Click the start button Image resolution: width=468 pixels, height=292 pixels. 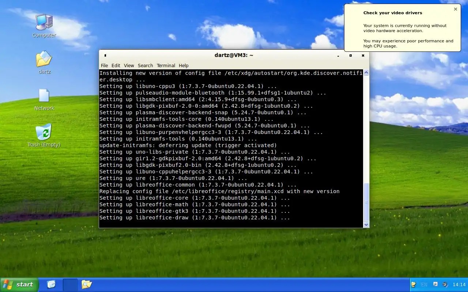pyautogui.click(x=19, y=285)
